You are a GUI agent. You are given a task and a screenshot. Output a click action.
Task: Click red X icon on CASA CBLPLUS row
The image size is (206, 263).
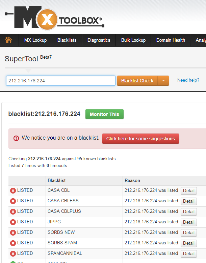[x=13, y=212]
